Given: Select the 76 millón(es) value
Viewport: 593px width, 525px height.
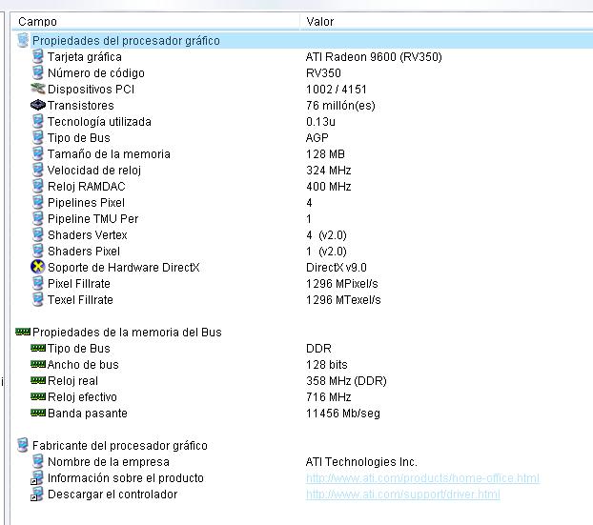Looking at the screenshot, I should 340,106.
